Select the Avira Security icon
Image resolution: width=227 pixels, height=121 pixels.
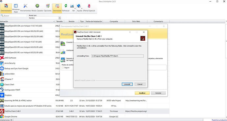(2, 63)
